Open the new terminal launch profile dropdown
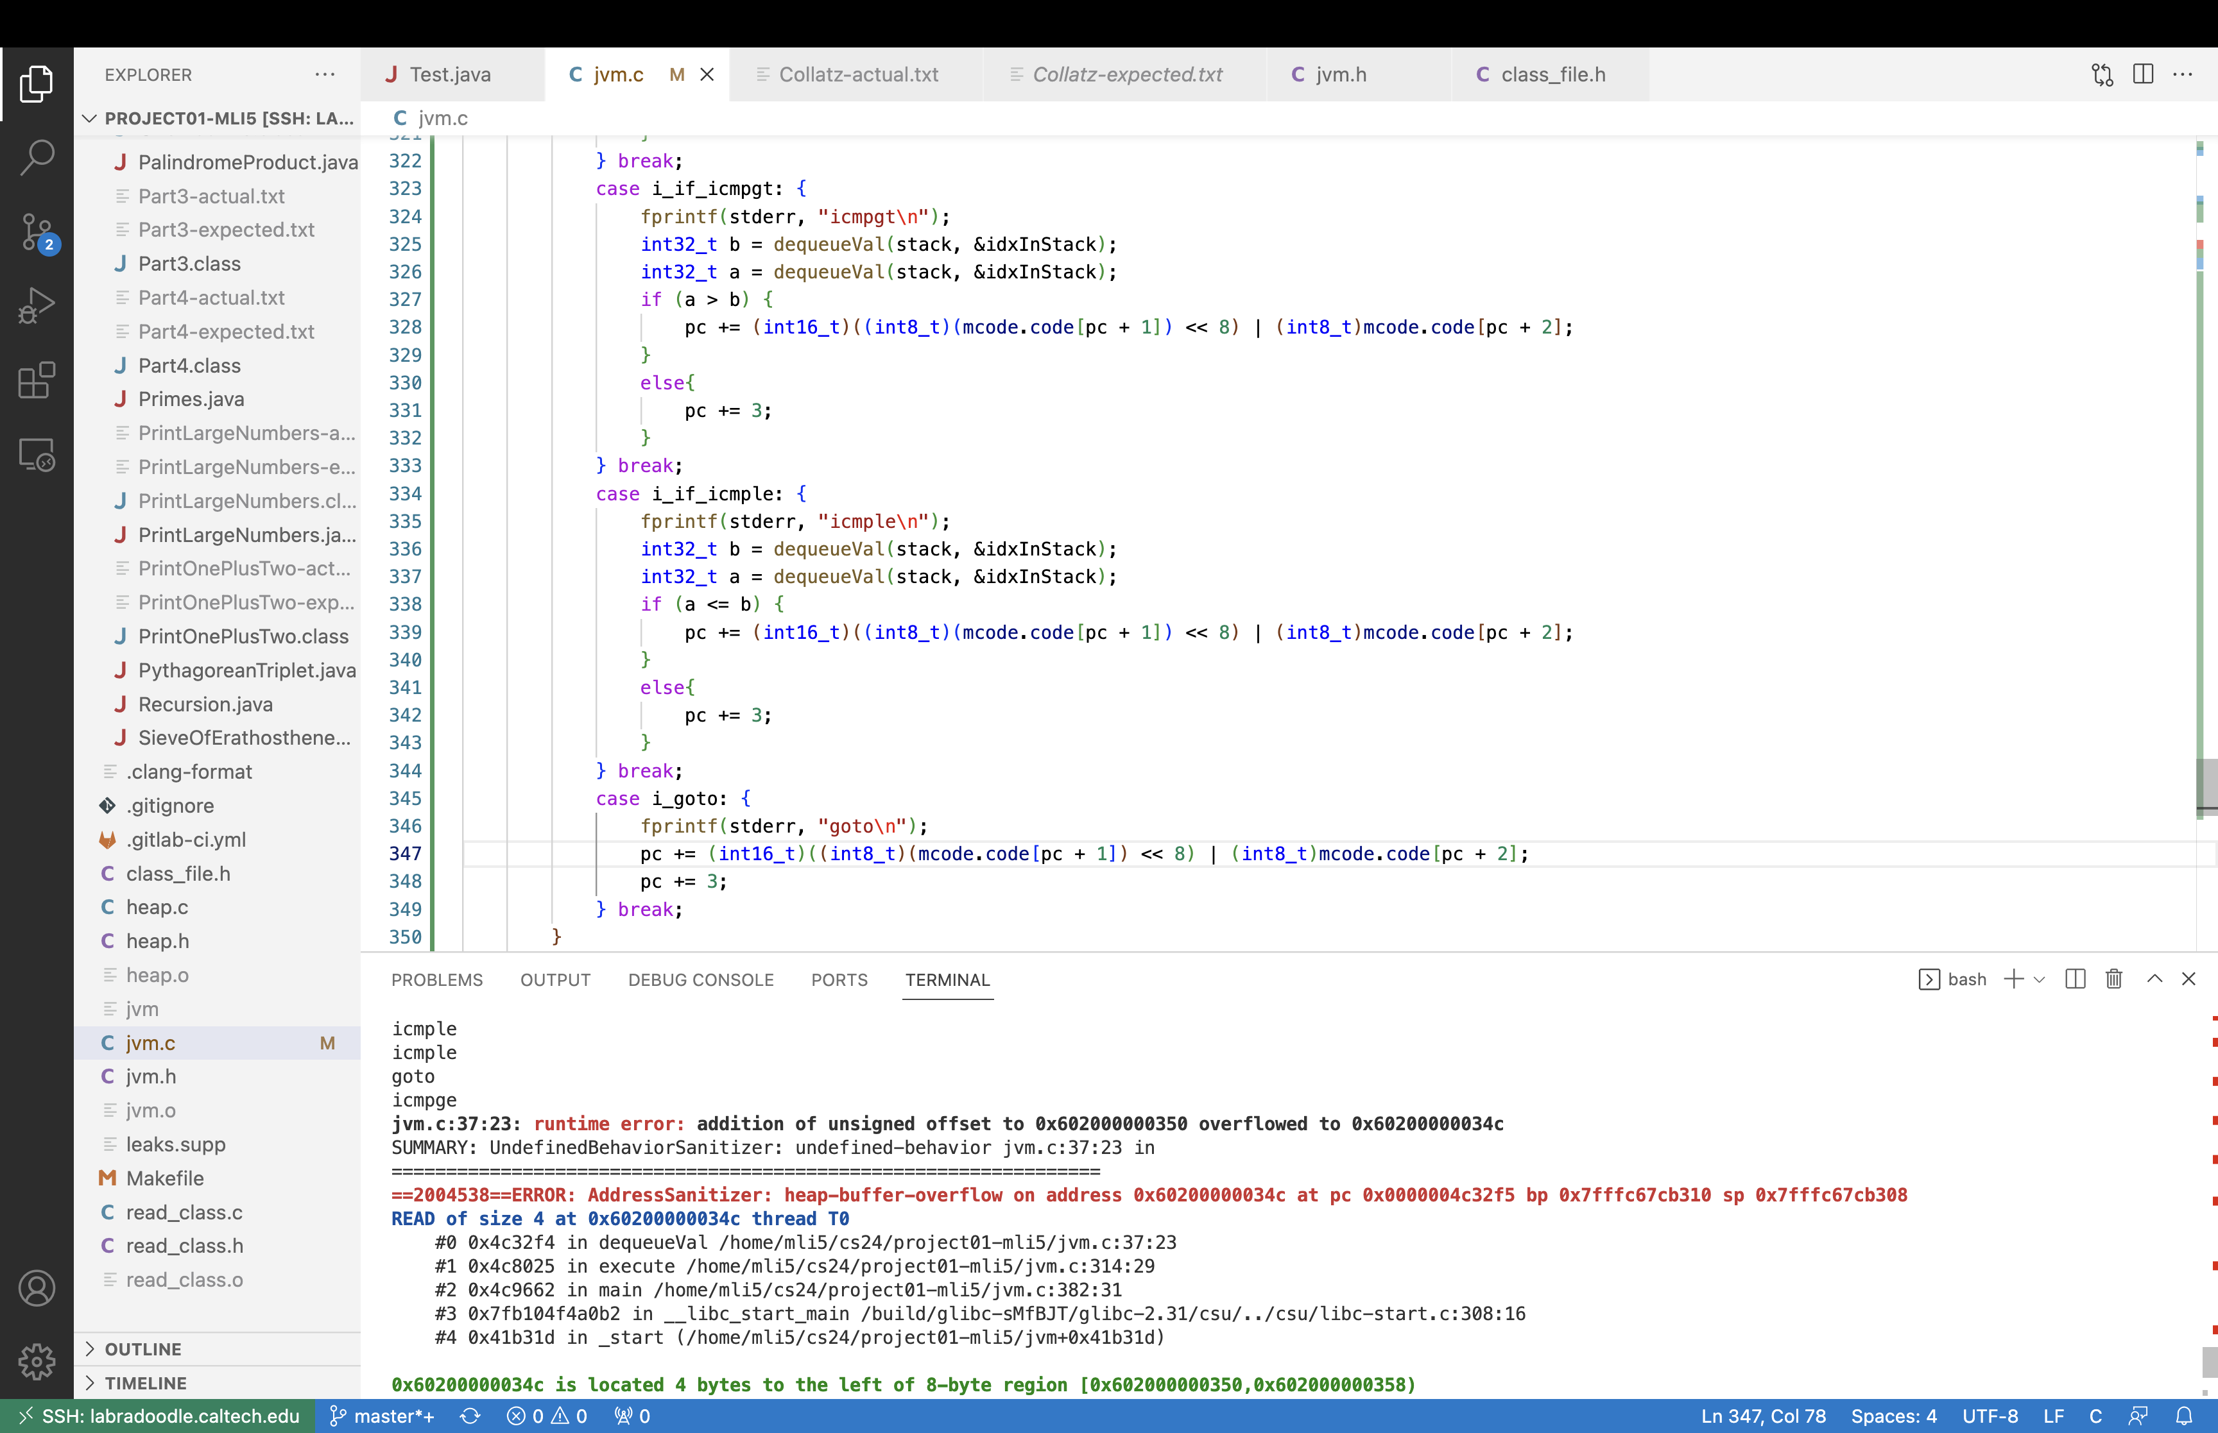The image size is (2218, 1433). [2040, 979]
